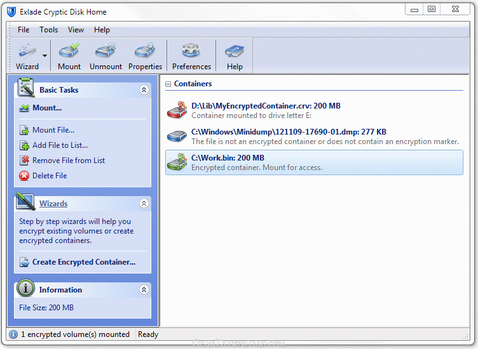This screenshot has width=478, height=349.
Task: Open the View menu
Action: click(x=76, y=30)
